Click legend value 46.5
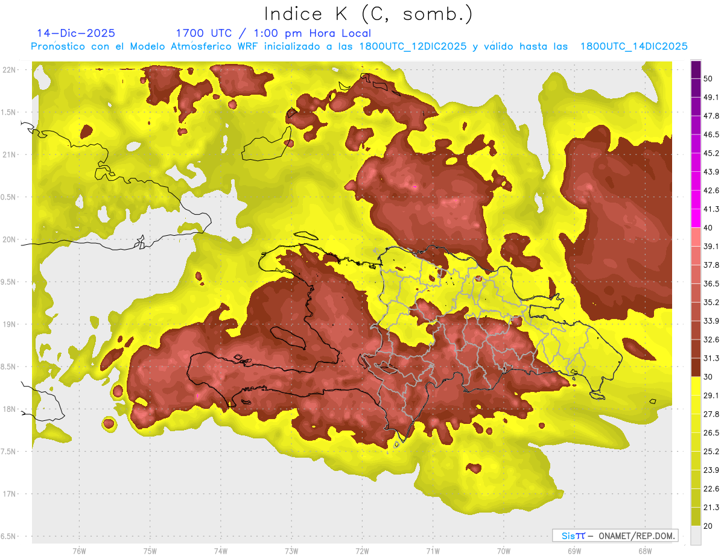724x559 pixels. click(x=711, y=134)
